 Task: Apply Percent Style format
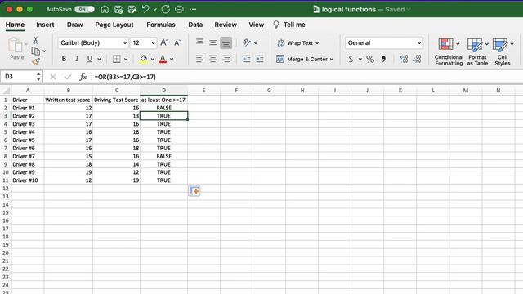(370, 59)
